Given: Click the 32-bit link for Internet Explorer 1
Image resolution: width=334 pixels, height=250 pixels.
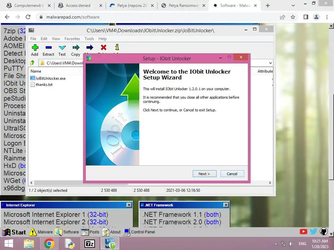Looking at the screenshot, I should pos(98,215).
